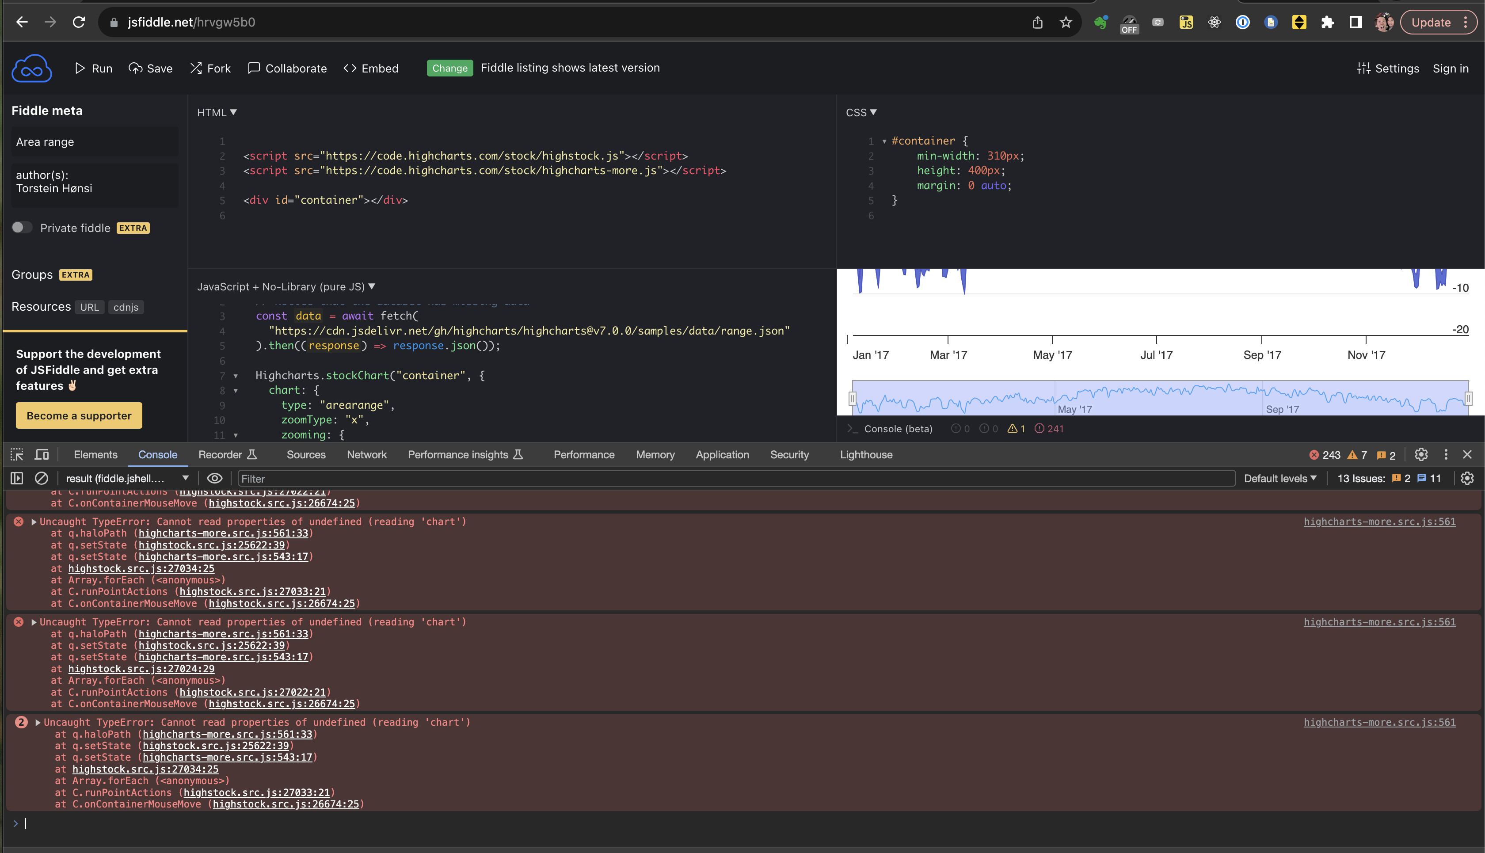
Task: Open DevTools settings gear icon
Action: tap(1420, 455)
